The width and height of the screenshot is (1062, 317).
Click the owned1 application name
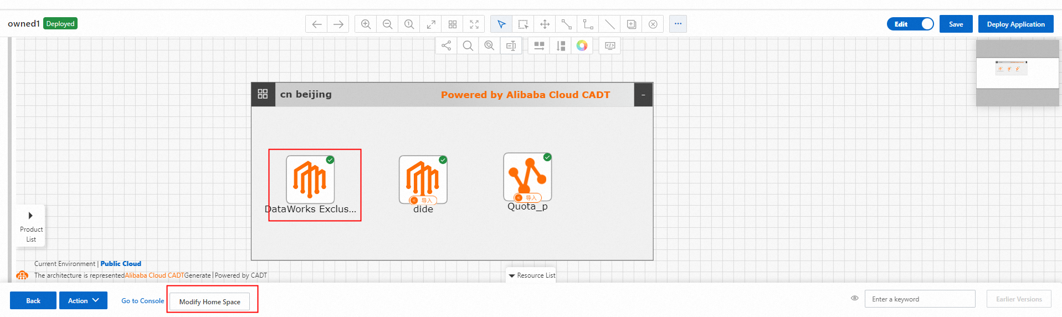(x=24, y=24)
